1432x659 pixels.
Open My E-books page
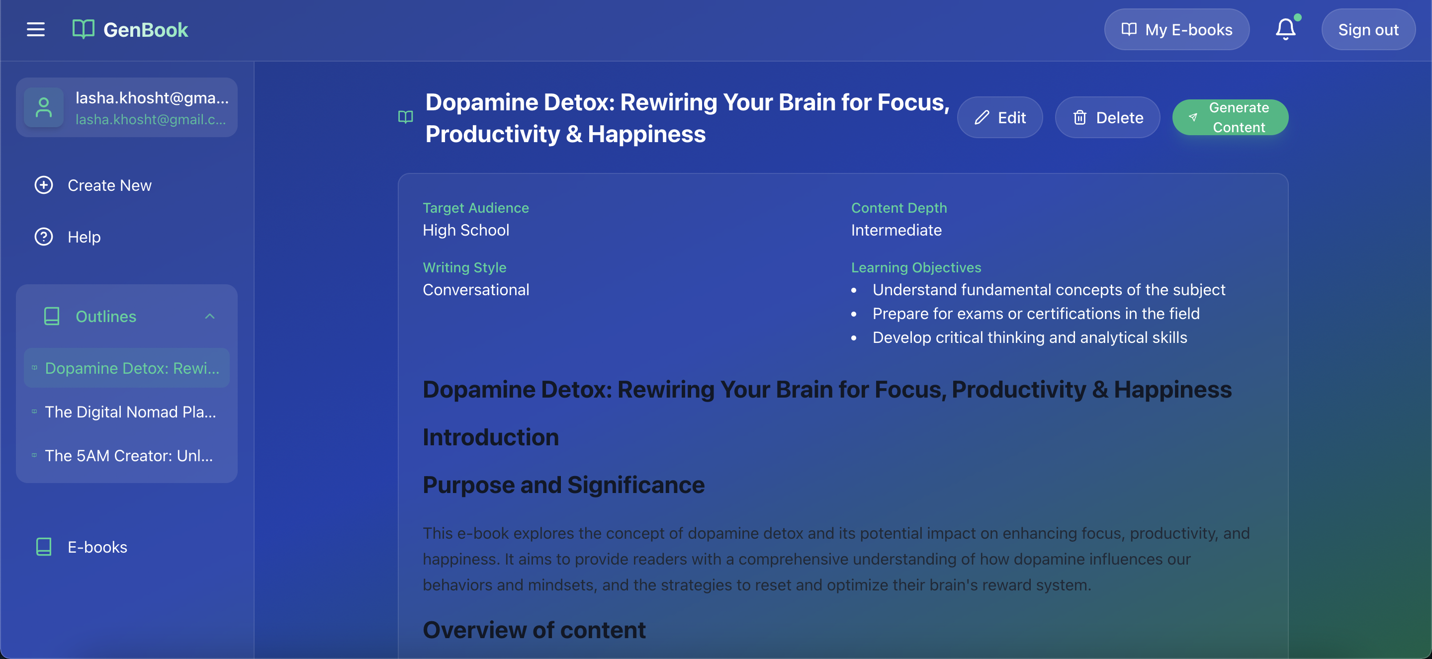click(1176, 29)
